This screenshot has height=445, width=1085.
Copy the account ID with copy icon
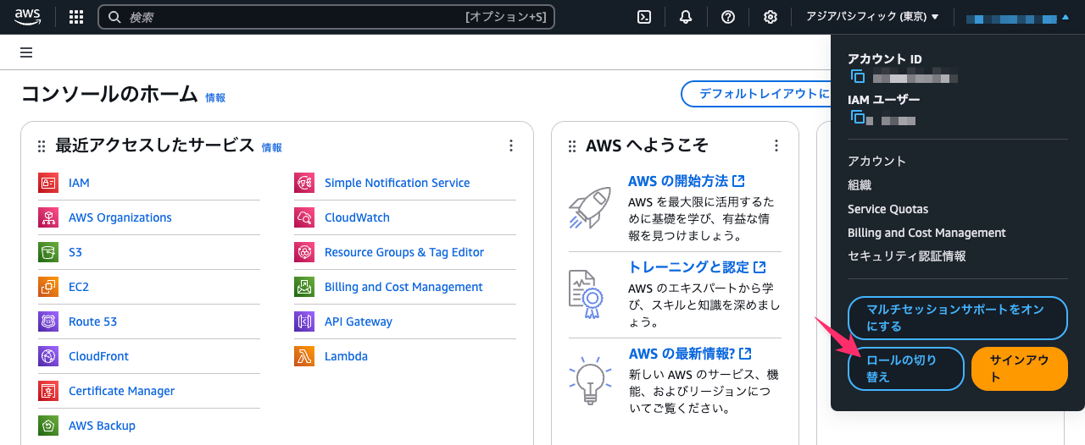[x=857, y=77]
